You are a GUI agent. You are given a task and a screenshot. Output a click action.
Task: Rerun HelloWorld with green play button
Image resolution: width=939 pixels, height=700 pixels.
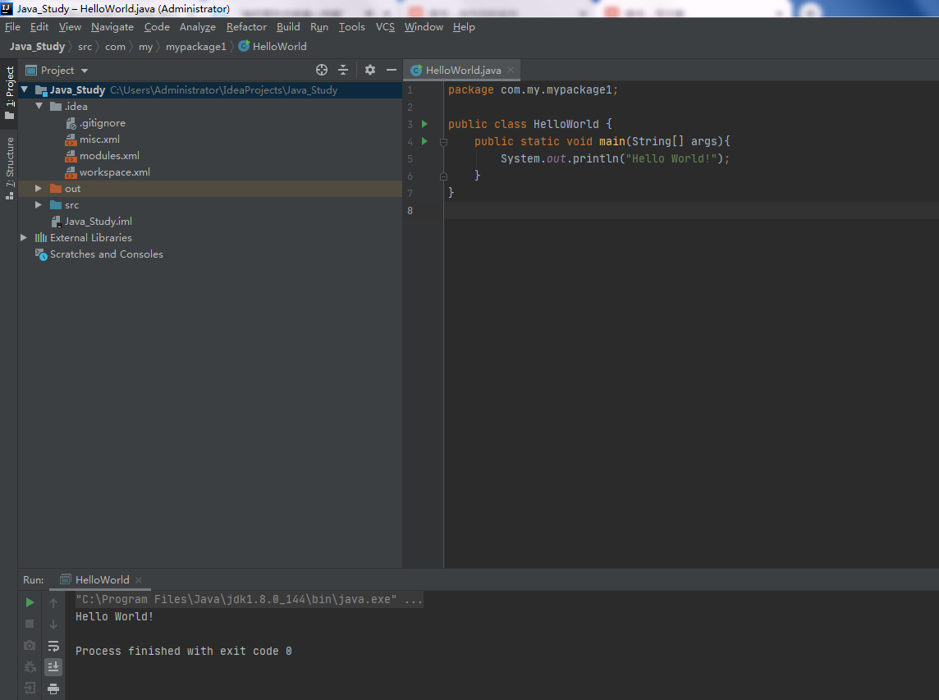tap(30, 602)
